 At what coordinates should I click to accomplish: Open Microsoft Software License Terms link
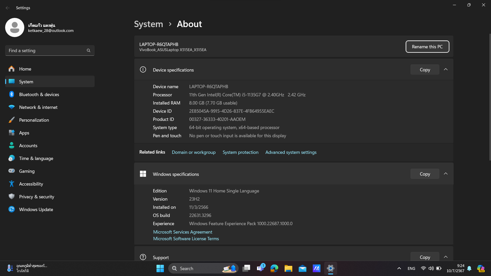point(186,239)
